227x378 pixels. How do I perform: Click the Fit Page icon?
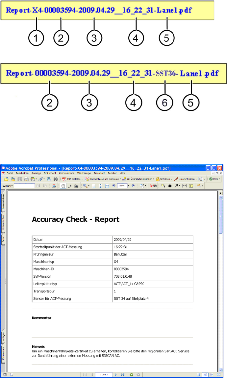(x=100, y=186)
